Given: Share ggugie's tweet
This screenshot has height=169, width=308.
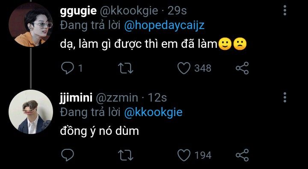Looking at the screenshot, I should [242, 68].
